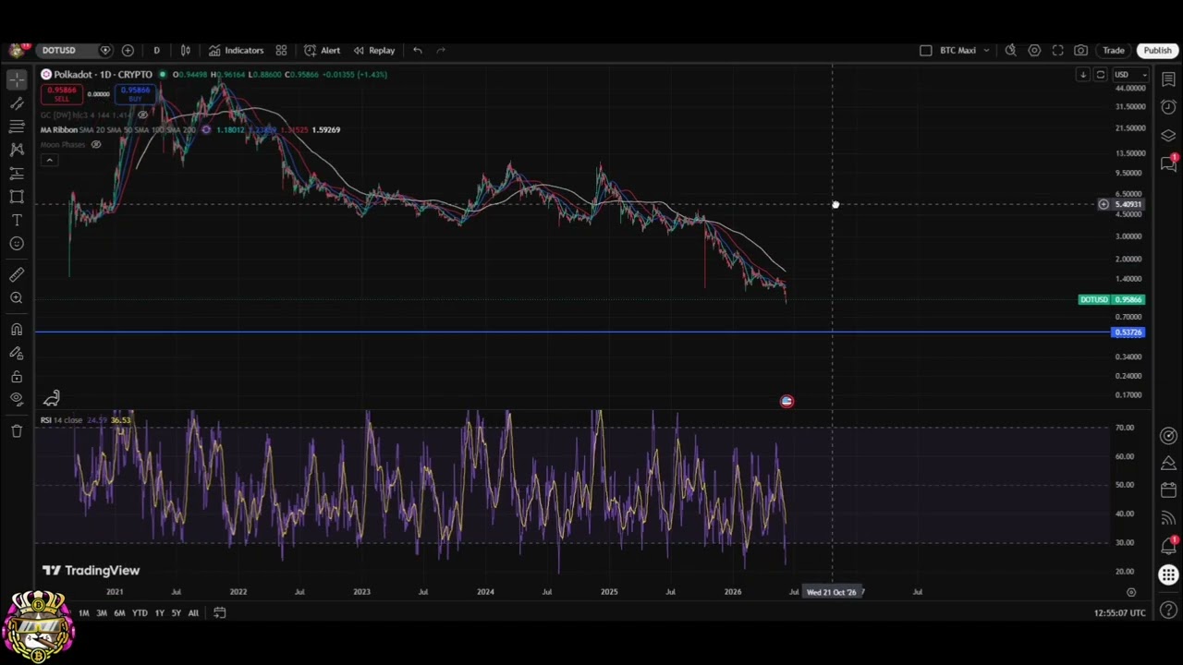Select the text annotation tool
1183x665 pixels.
point(17,221)
